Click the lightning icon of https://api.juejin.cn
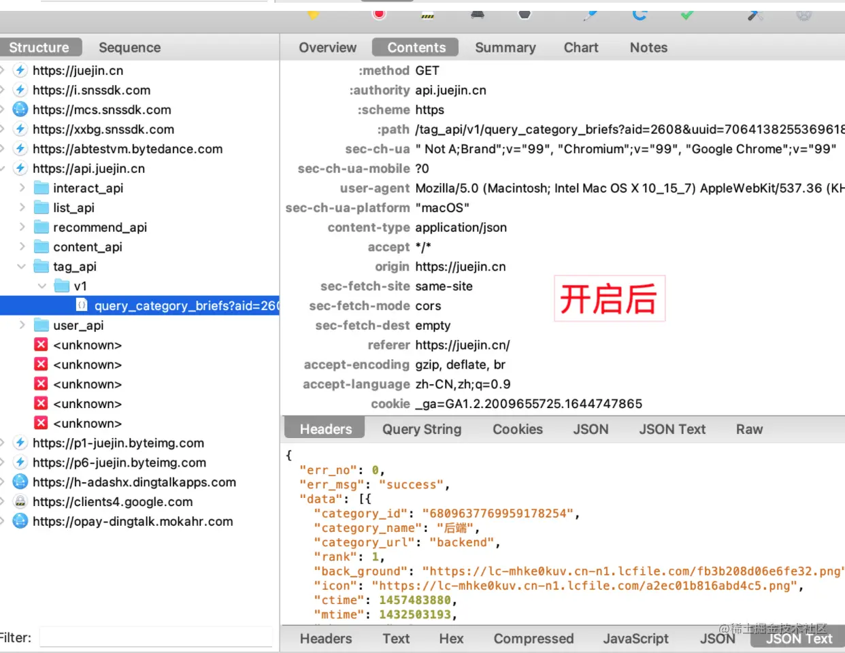Screen dimensions: 845x653 (20, 168)
